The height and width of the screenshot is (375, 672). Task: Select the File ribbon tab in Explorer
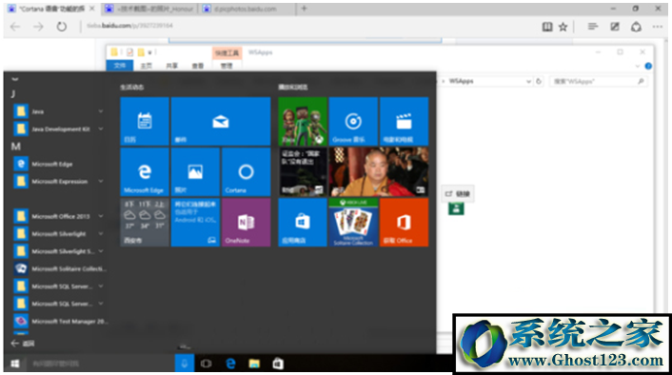[x=120, y=65]
